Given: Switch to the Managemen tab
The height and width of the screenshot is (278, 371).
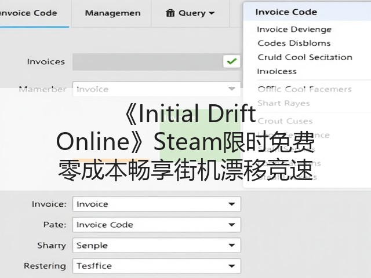Looking at the screenshot, I should 112,13.
